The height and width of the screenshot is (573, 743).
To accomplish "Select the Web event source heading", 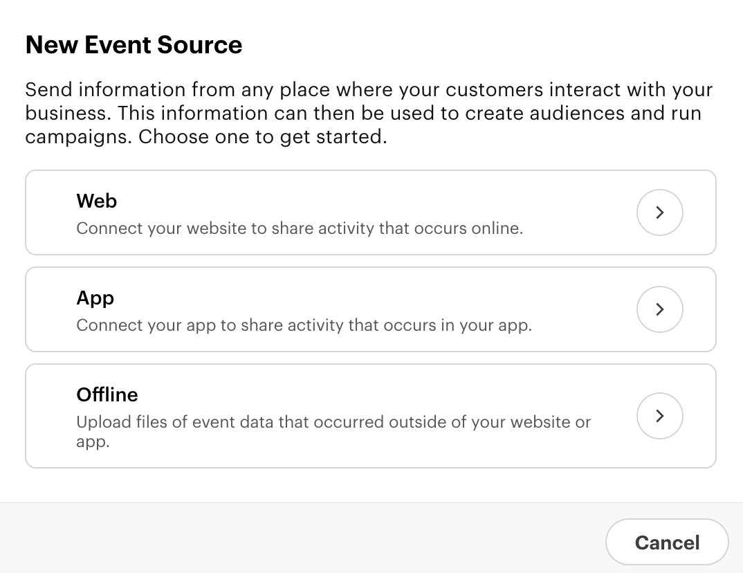I will tap(97, 201).
